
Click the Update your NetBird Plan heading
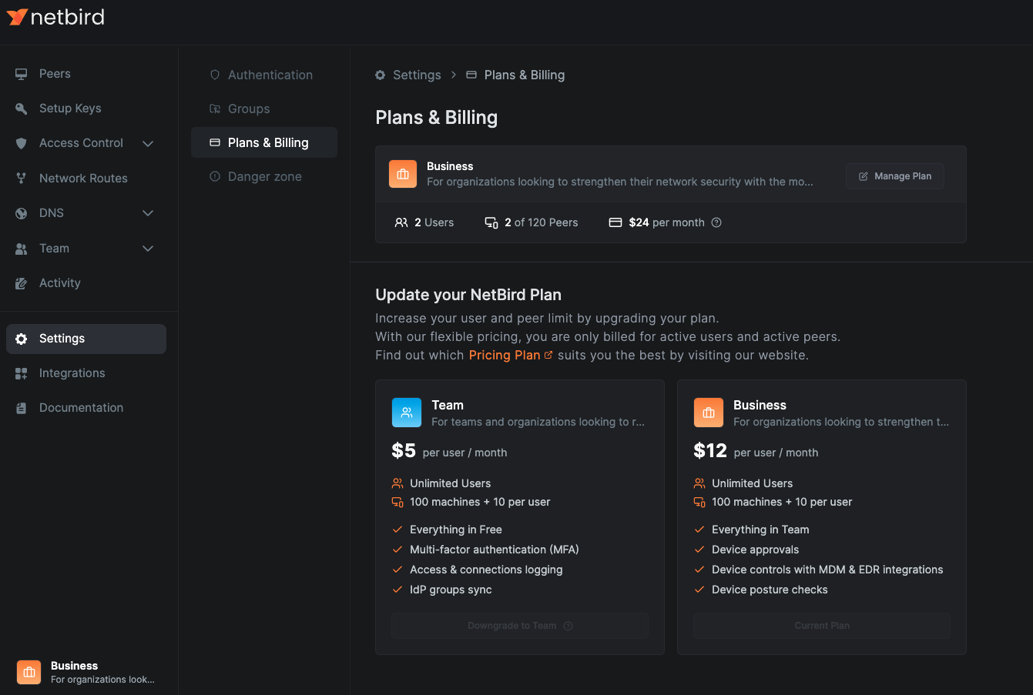(x=468, y=295)
